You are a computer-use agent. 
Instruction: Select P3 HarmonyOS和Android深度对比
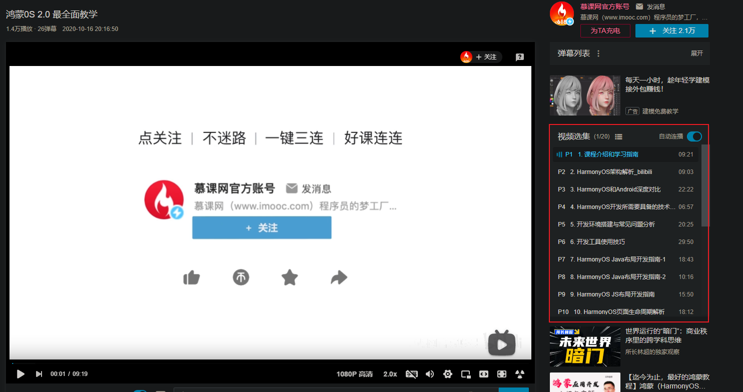coord(625,189)
